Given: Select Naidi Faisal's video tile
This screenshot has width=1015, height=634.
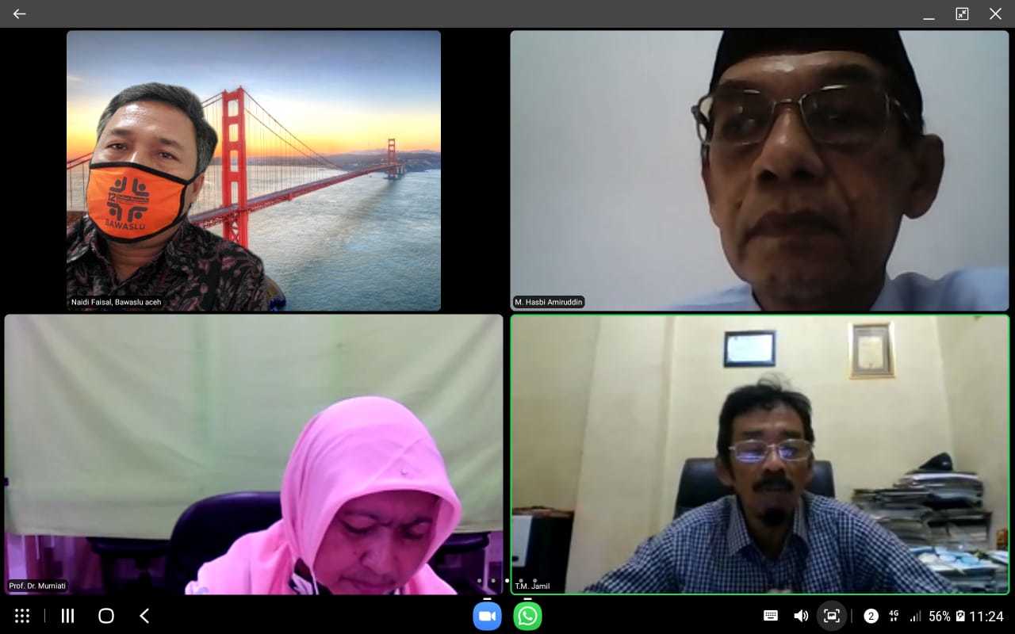Looking at the screenshot, I should 254,170.
